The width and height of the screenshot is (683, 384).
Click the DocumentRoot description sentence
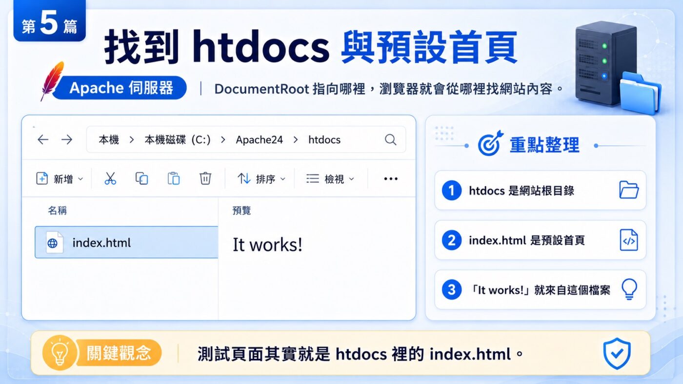389,89
